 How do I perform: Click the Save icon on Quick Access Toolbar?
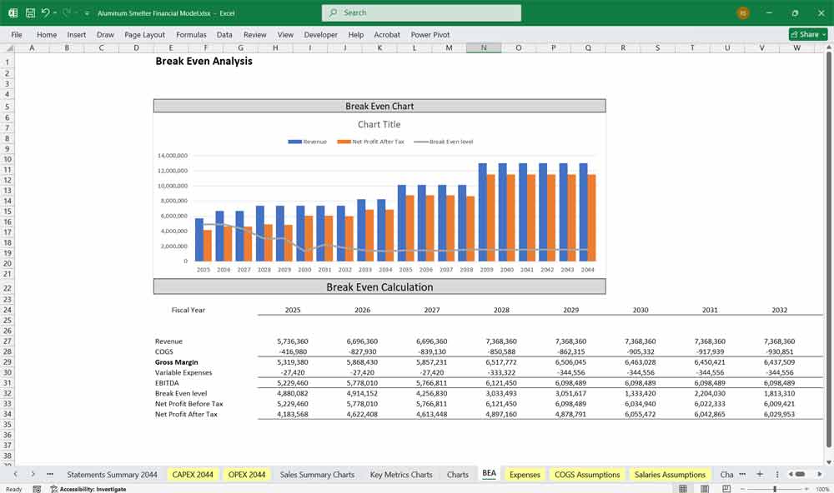pyautogui.click(x=29, y=12)
